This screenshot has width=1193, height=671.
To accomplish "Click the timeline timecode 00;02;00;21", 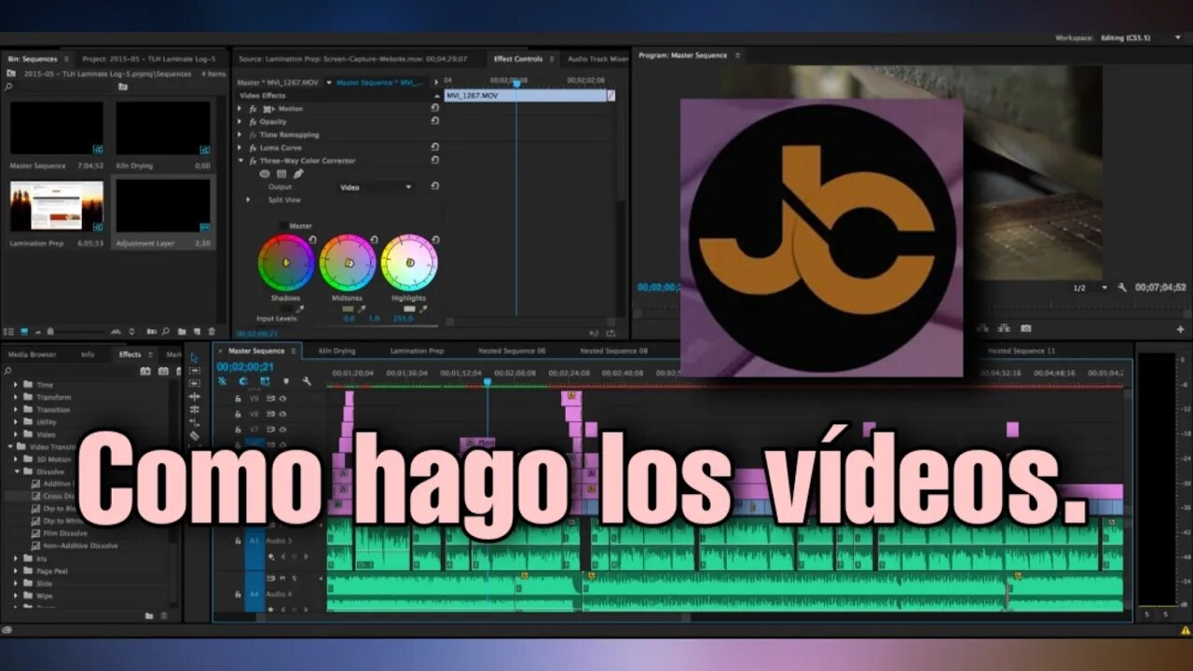I will tap(244, 367).
